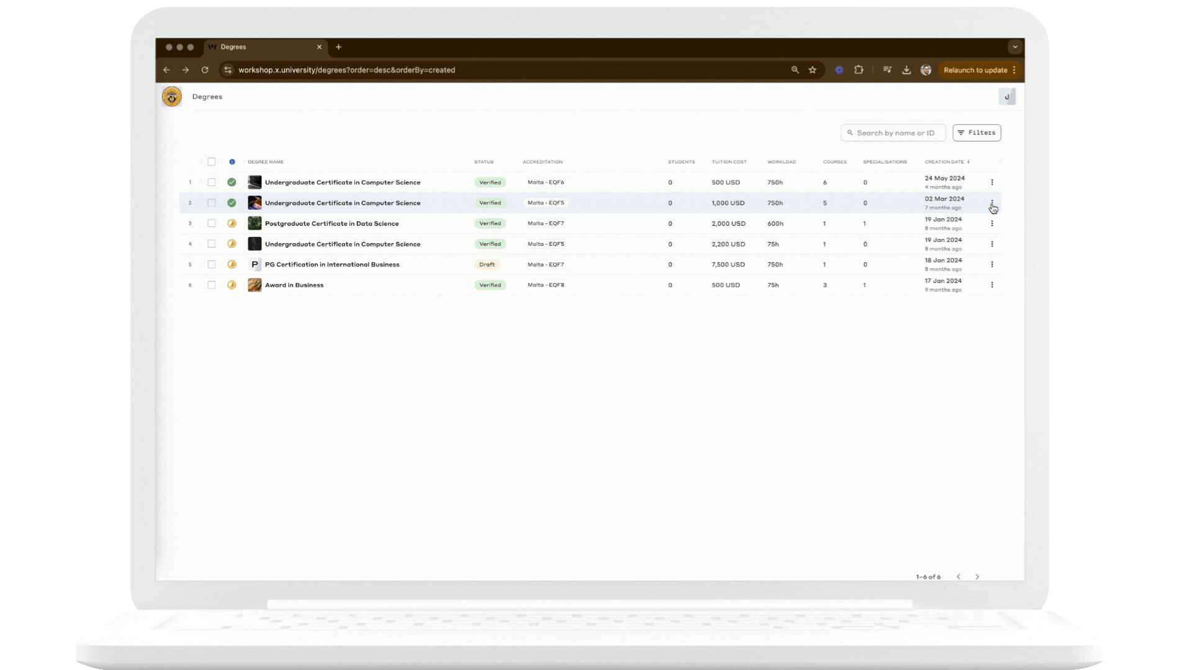This screenshot has height=670, width=1192.
Task: Open the kebab menu for PG Certification in International Business
Action: pos(992,264)
